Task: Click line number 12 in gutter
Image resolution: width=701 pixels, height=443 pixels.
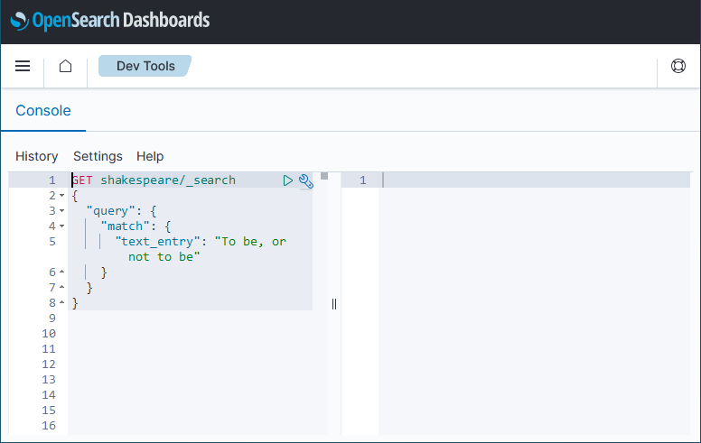Action: (x=49, y=364)
